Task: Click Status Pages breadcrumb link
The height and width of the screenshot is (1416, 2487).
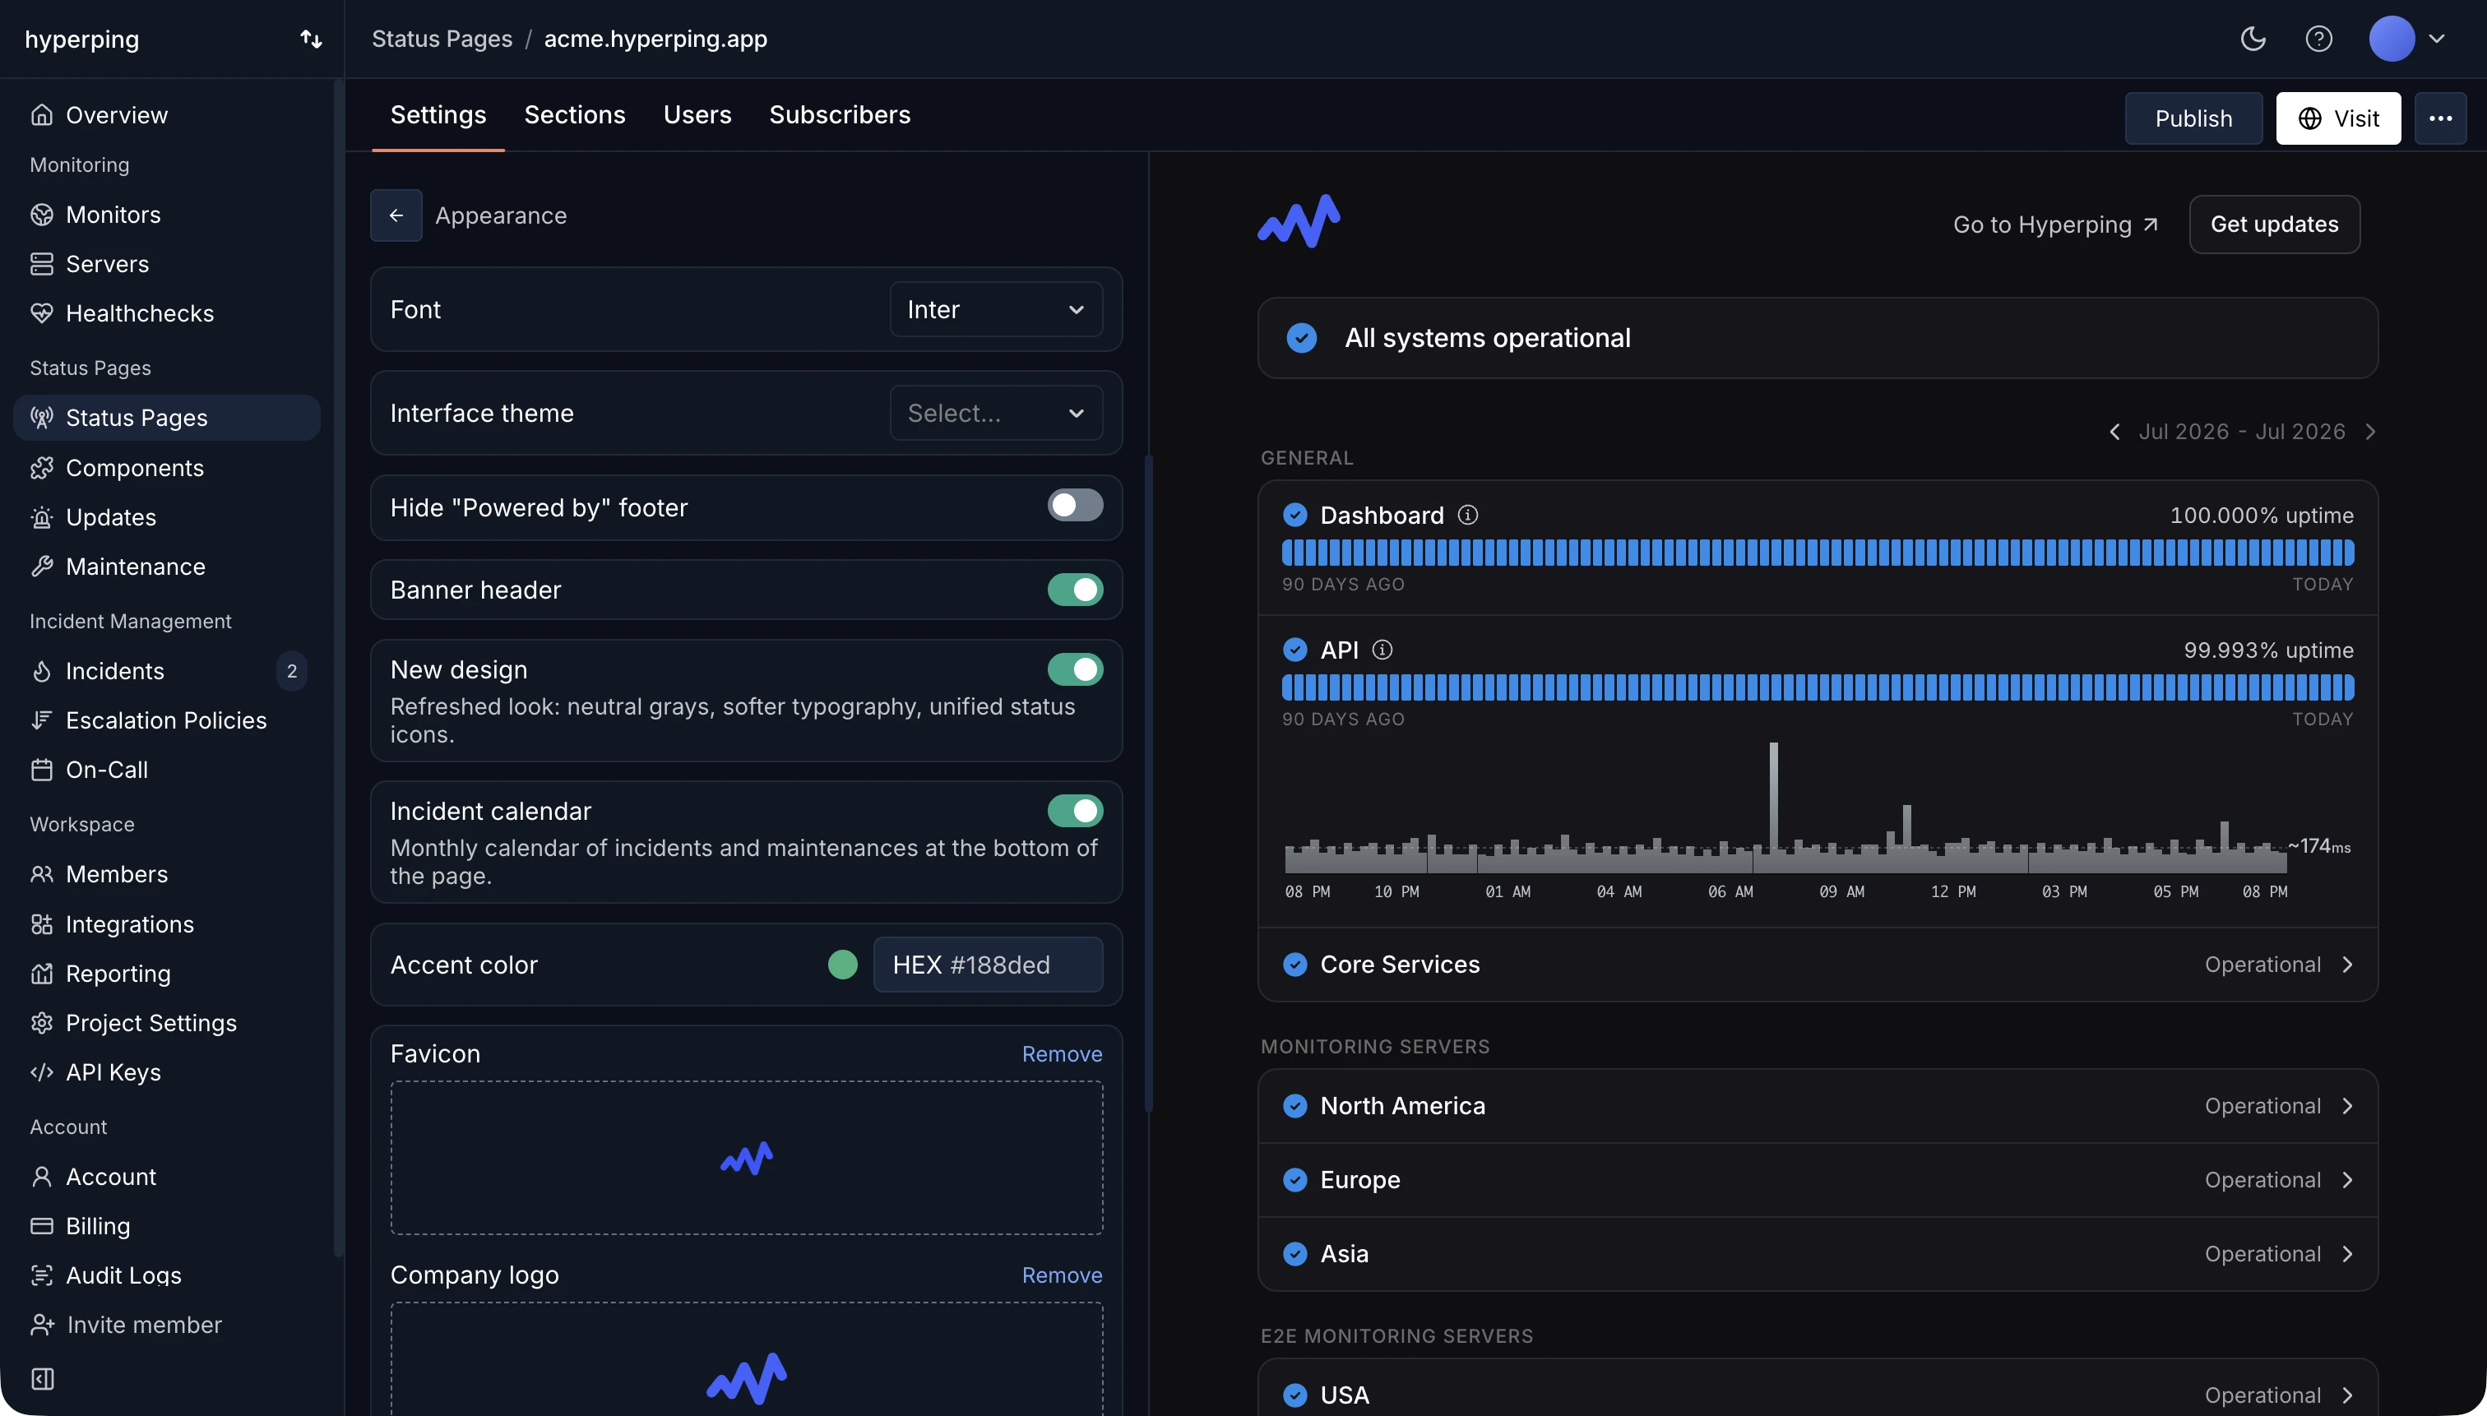Action: (442, 39)
